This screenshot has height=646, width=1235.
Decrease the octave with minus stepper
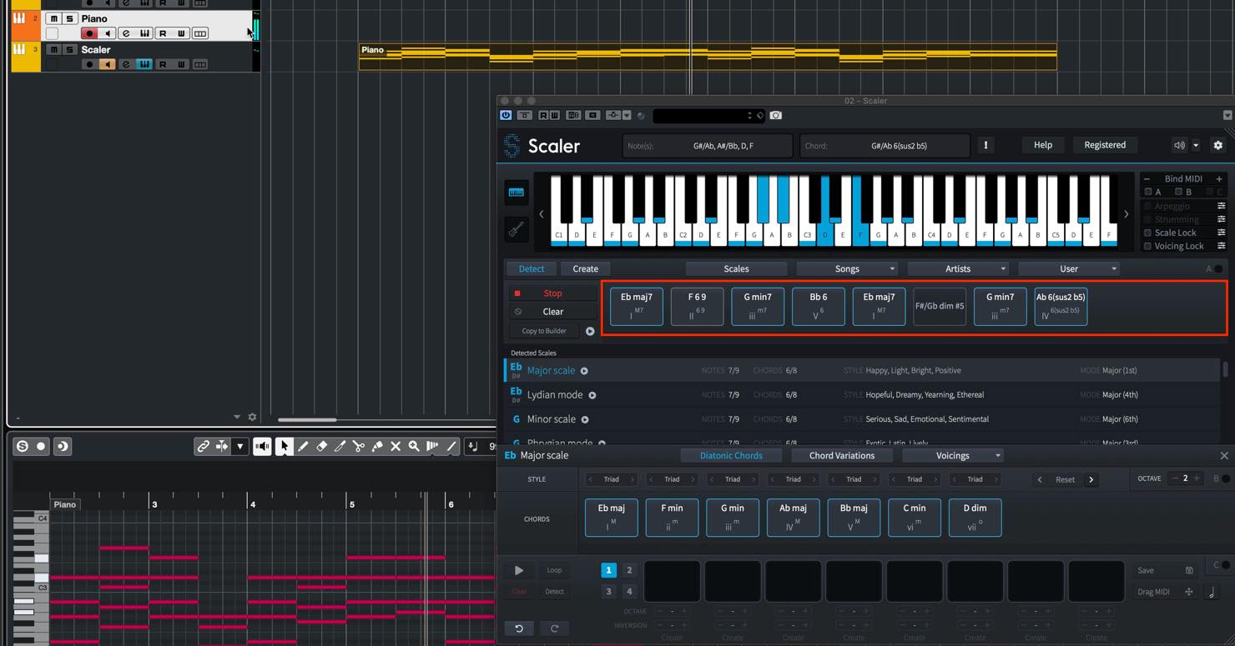1175,478
